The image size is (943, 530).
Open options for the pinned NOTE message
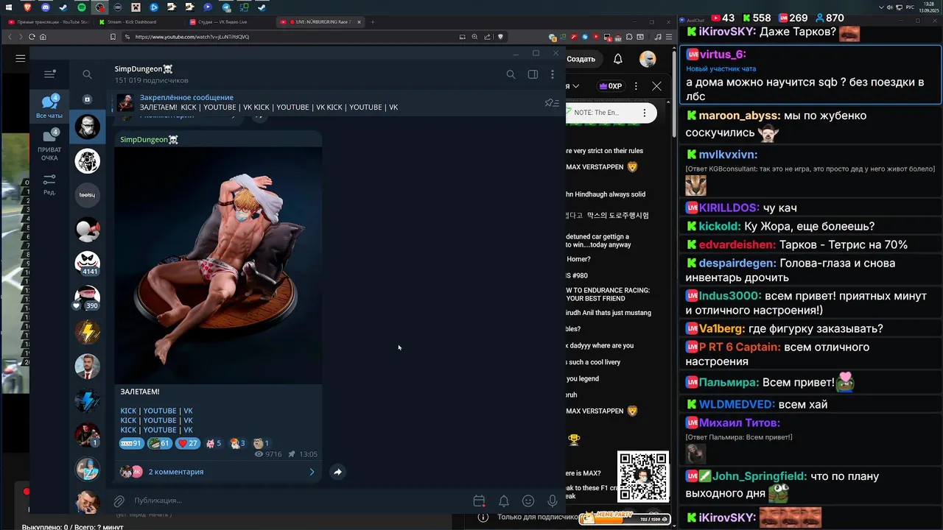(645, 113)
